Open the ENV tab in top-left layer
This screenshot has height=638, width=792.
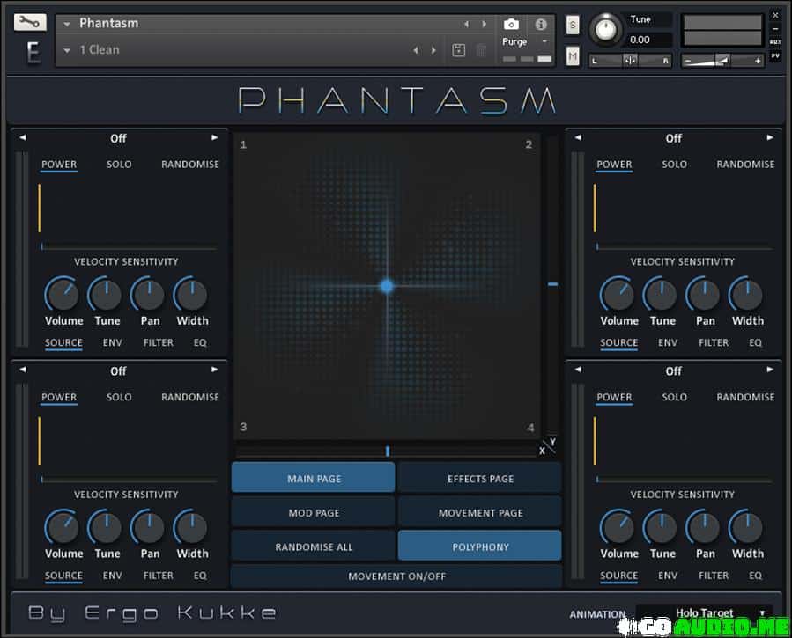pos(113,342)
